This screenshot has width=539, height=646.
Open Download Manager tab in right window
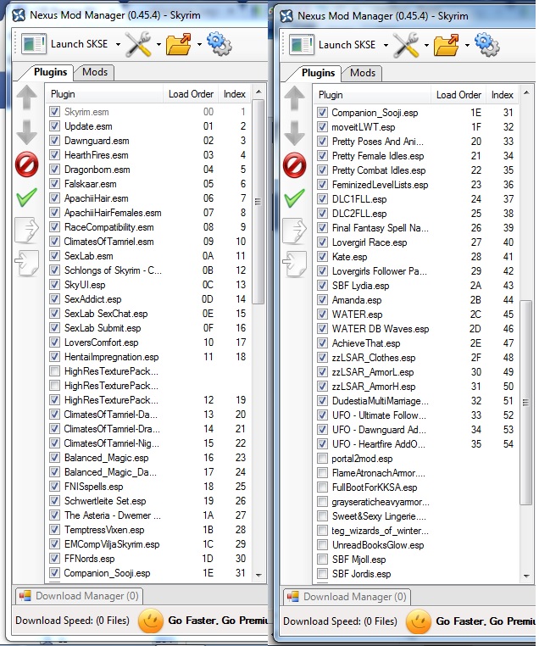click(x=347, y=597)
